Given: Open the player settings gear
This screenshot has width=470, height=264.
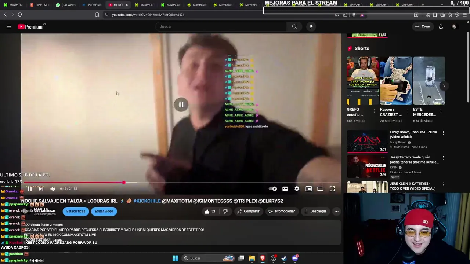Looking at the screenshot, I should pyautogui.click(x=297, y=189).
